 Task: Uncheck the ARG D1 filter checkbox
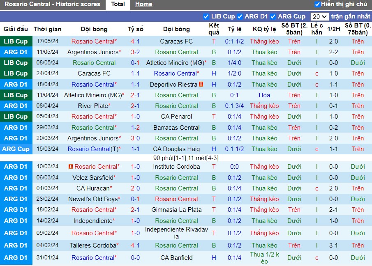tap(240, 16)
